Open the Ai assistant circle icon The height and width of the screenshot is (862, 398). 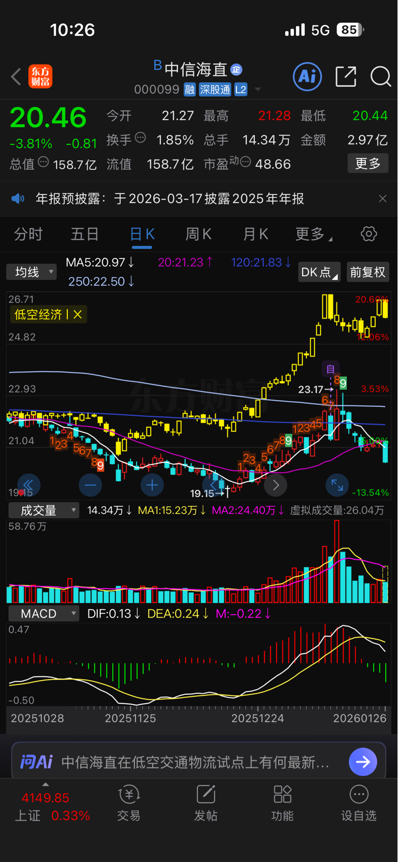pos(307,77)
